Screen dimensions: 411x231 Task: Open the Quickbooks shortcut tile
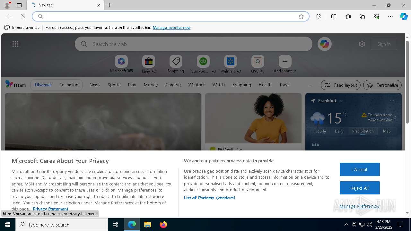(x=203, y=64)
